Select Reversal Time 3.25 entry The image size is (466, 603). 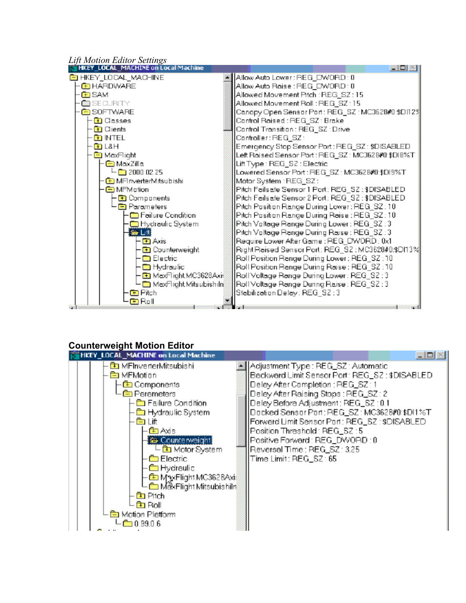click(x=305, y=449)
